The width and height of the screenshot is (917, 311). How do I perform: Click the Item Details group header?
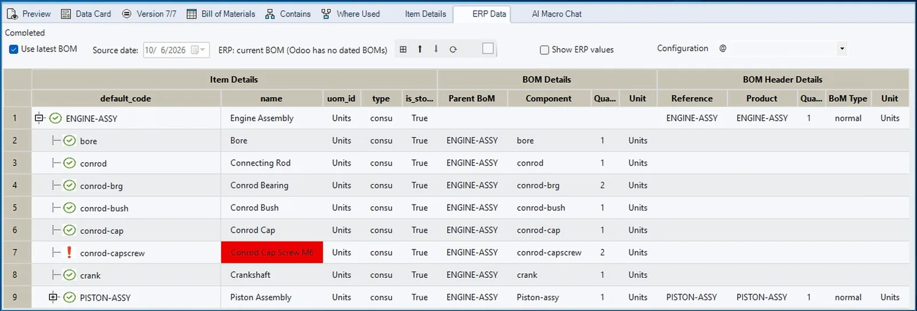pyautogui.click(x=234, y=80)
